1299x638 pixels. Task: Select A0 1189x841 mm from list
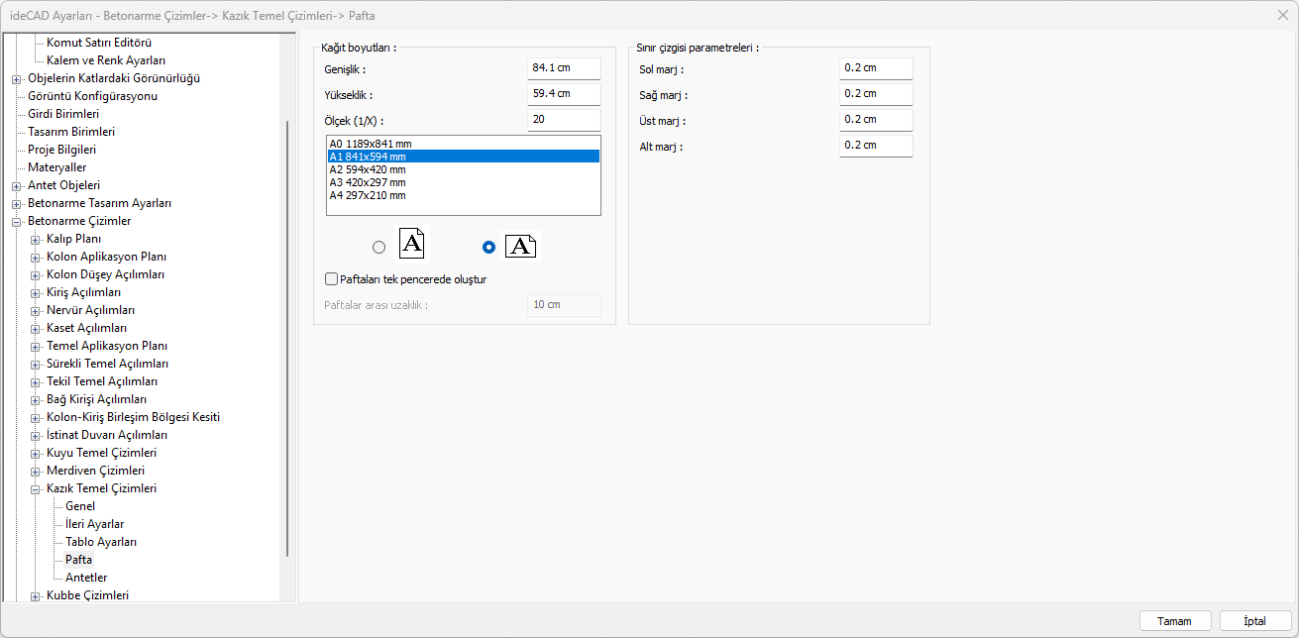(371, 144)
